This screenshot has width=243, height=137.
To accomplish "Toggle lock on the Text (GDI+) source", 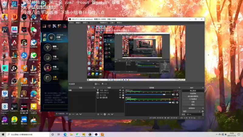I will (123, 90).
